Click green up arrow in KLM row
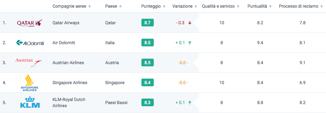 pyautogui.click(x=189, y=103)
